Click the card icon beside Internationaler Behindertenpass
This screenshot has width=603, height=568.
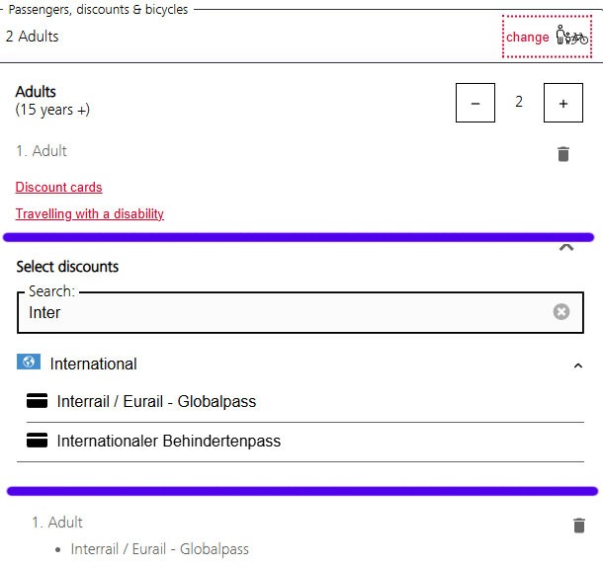38,441
